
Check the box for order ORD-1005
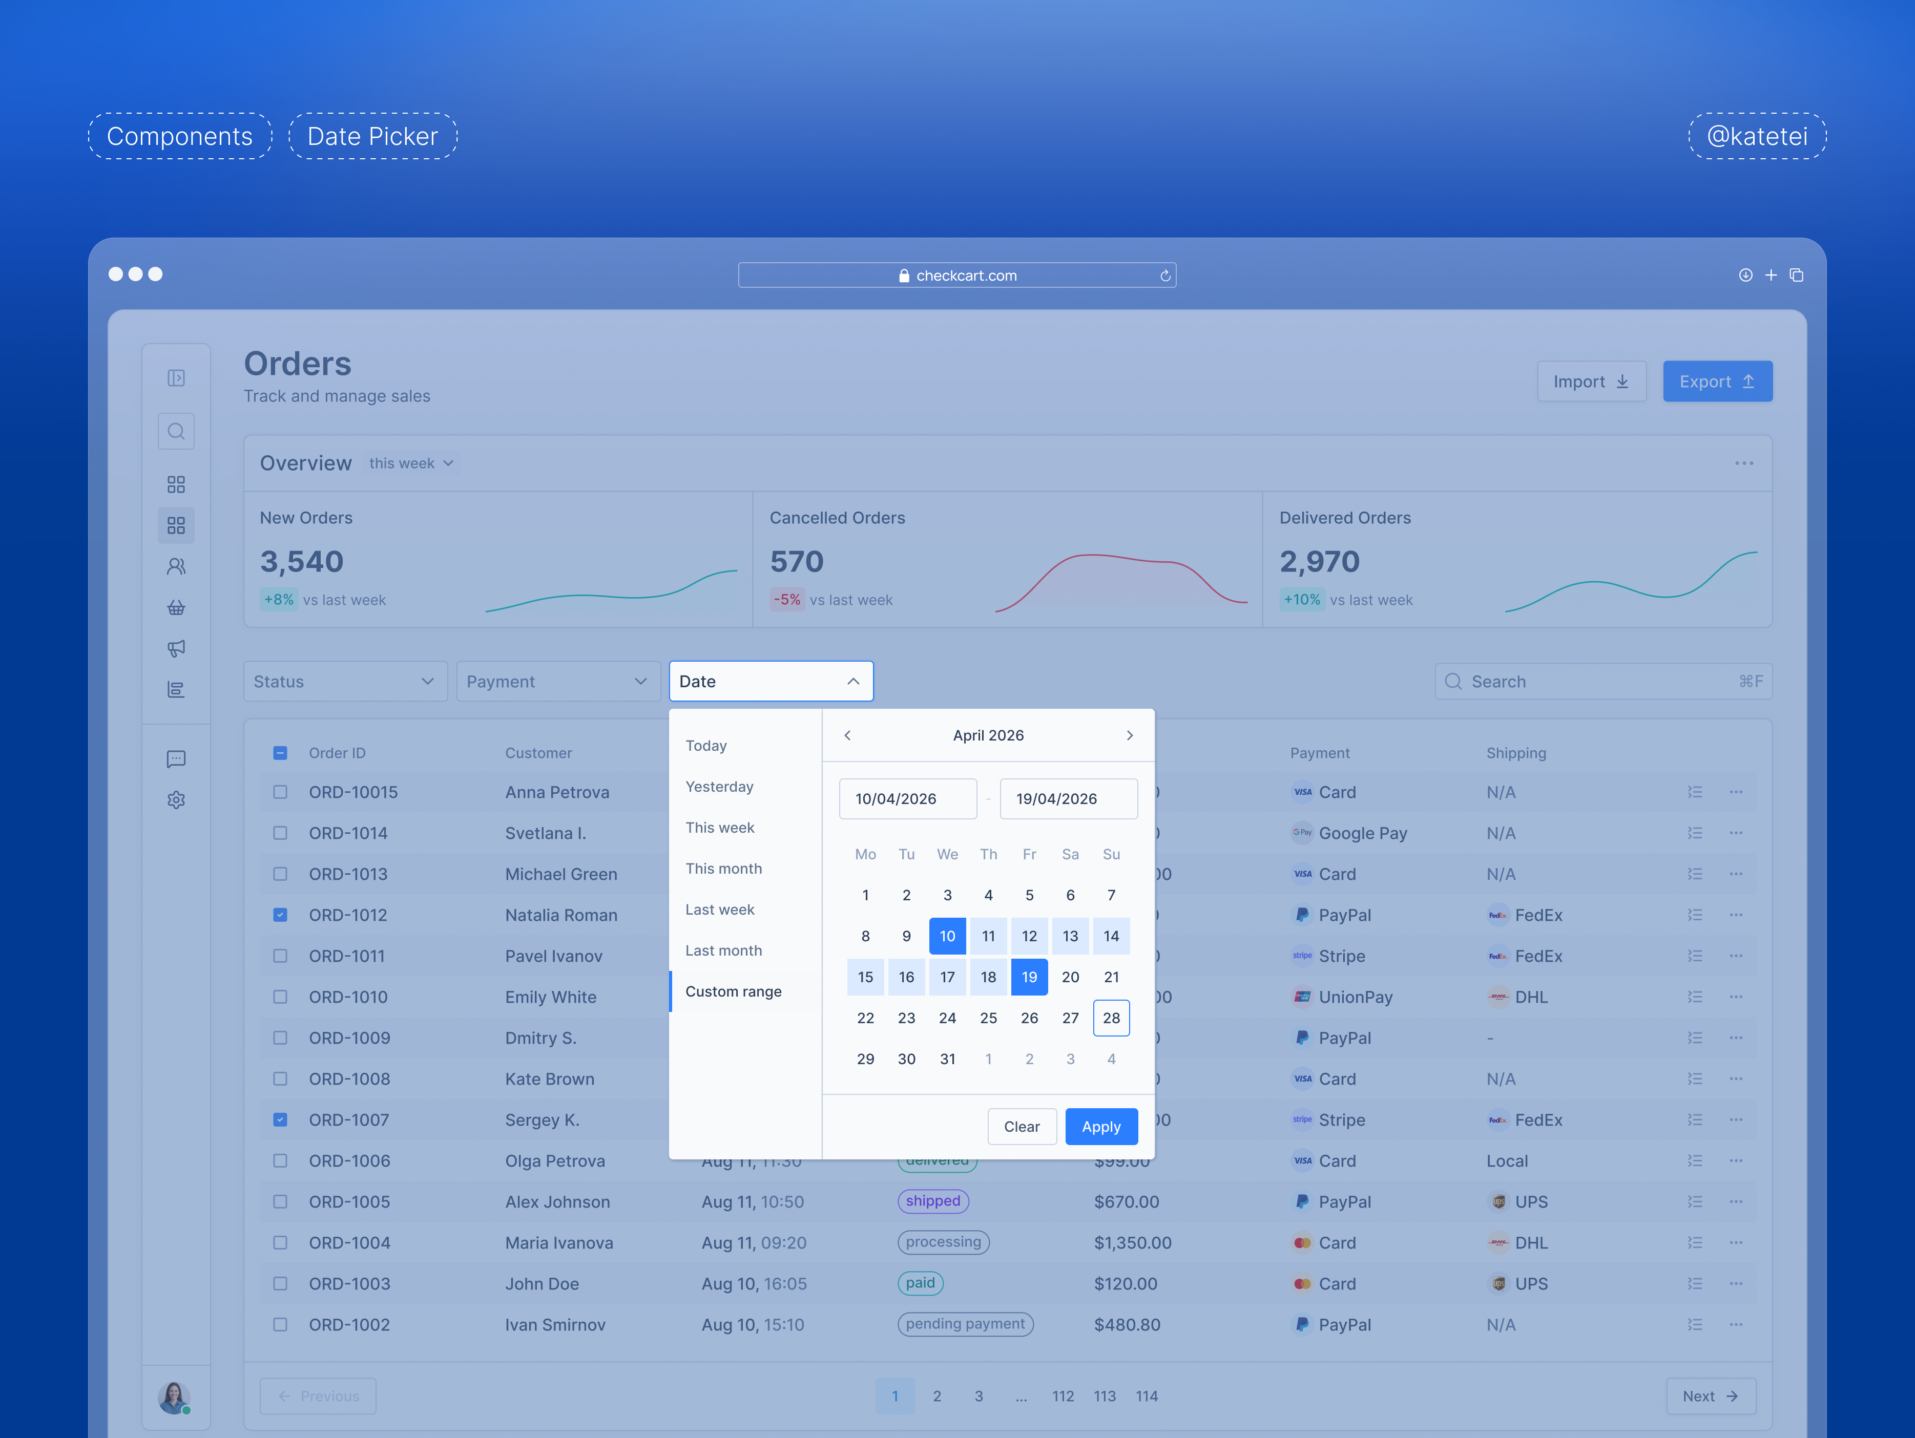(x=280, y=1202)
